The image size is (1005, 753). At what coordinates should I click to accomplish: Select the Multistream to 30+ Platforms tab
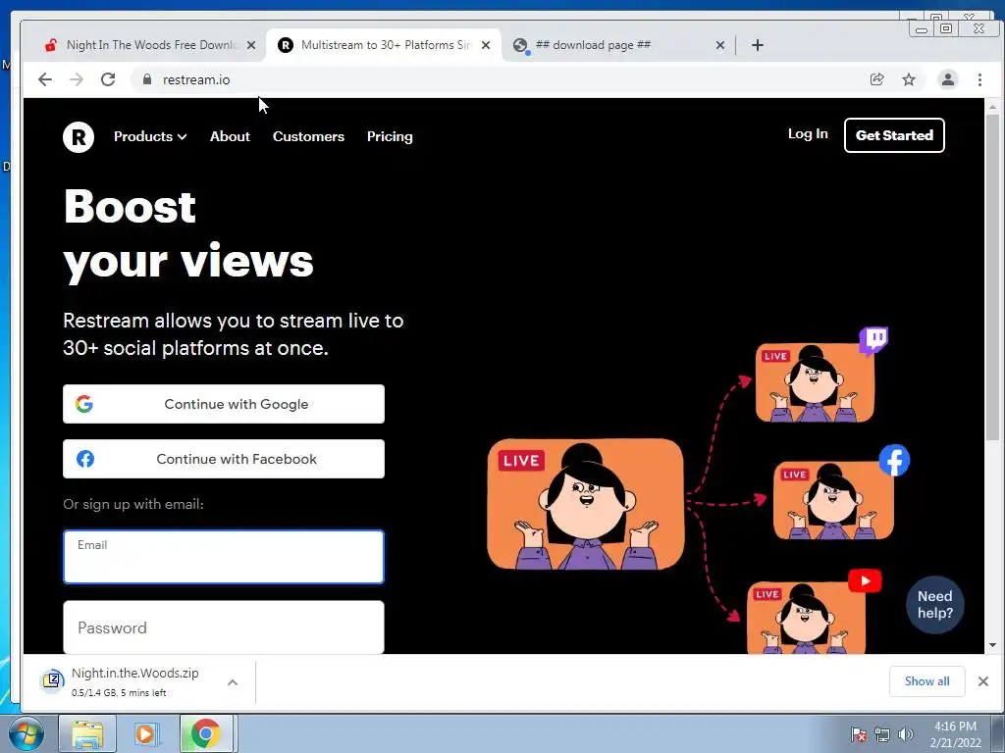[384, 45]
